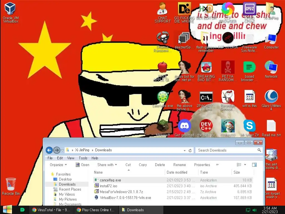Open the wtf is this icon
The height and width of the screenshot is (214, 285).
click(x=249, y=99)
